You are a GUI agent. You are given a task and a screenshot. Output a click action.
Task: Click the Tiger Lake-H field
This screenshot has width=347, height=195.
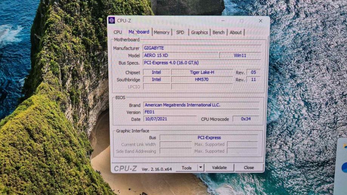202,72
